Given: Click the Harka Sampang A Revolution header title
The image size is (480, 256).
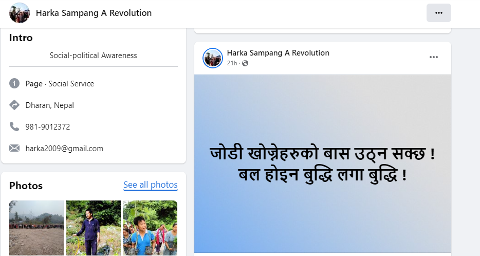Looking at the screenshot, I should coord(94,13).
